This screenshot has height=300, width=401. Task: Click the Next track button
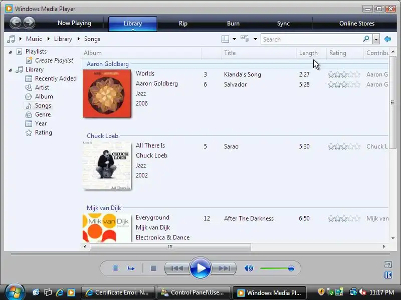tap(224, 268)
